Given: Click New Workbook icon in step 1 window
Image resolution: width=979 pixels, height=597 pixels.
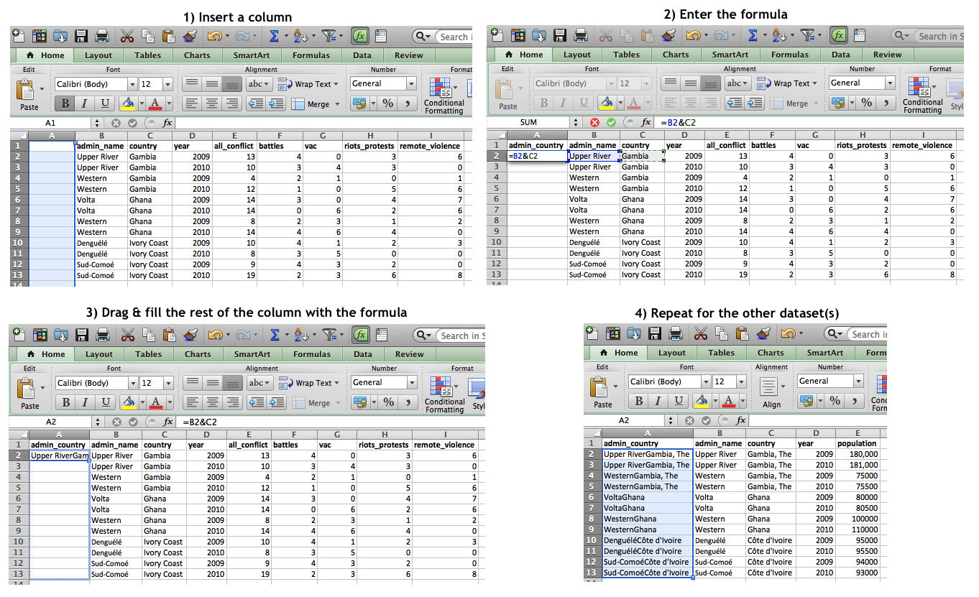Looking at the screenshot, I should coord(18,35).
